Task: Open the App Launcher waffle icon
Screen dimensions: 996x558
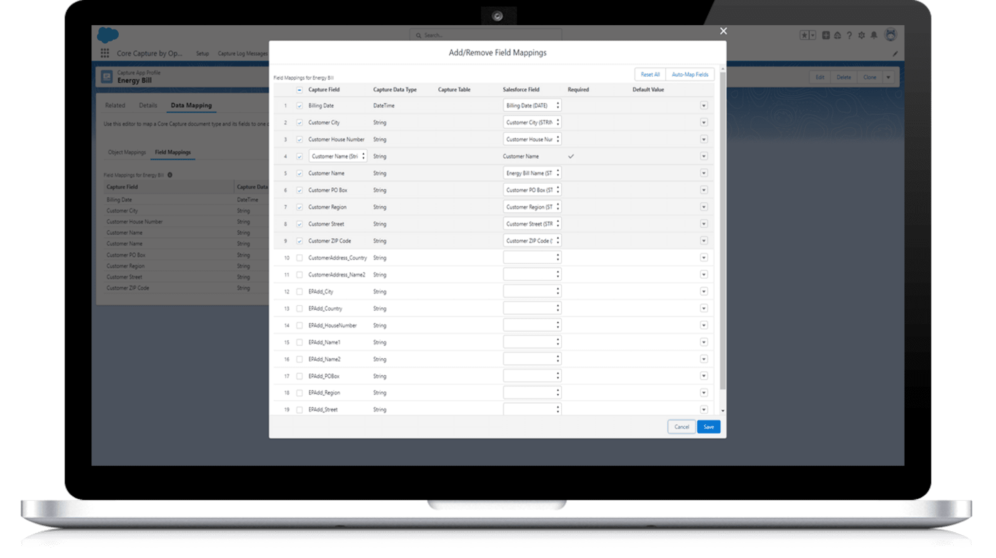Action: coord(104,53)
